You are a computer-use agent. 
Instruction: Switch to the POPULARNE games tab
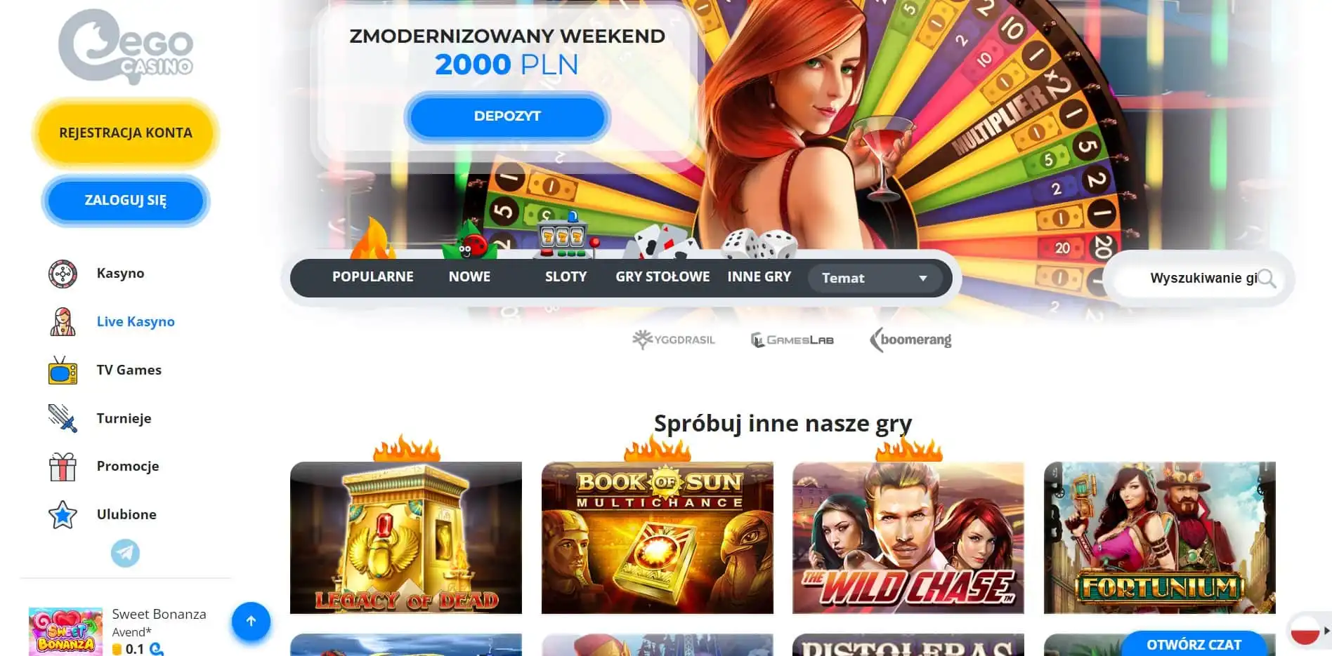tap(373, 277)
